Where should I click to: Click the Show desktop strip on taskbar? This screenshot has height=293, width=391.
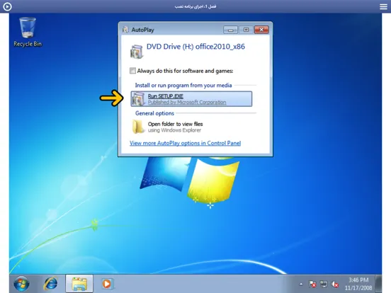[x=378, y=284]
